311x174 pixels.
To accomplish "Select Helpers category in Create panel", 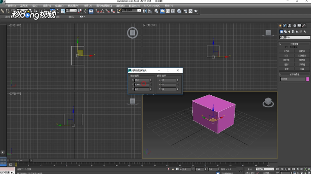I will (297, 32).
